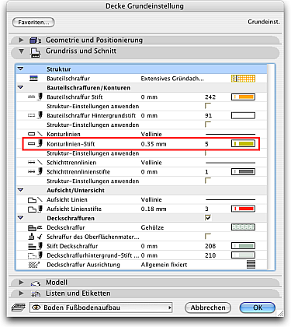Click the Bauteilschraffur fill icon
The height and width of the screenshot is (327, 291).
33,78
